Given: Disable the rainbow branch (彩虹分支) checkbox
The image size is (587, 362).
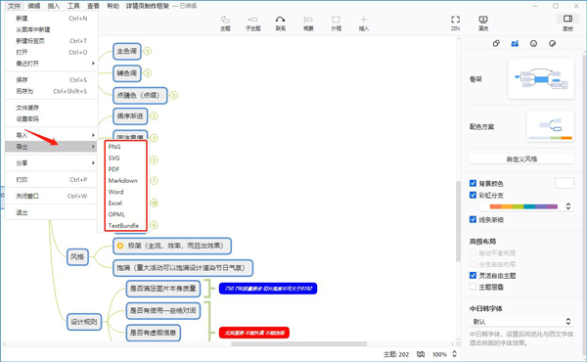Looking at the screenshot, I should pos(473,195).
